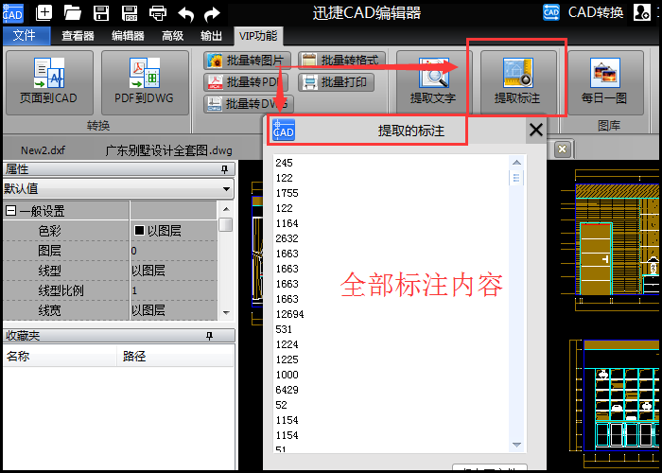Viewport: 662px width, 473px height.
Task: Click 批量转图片 batch button
Action: tap(247, 61)
